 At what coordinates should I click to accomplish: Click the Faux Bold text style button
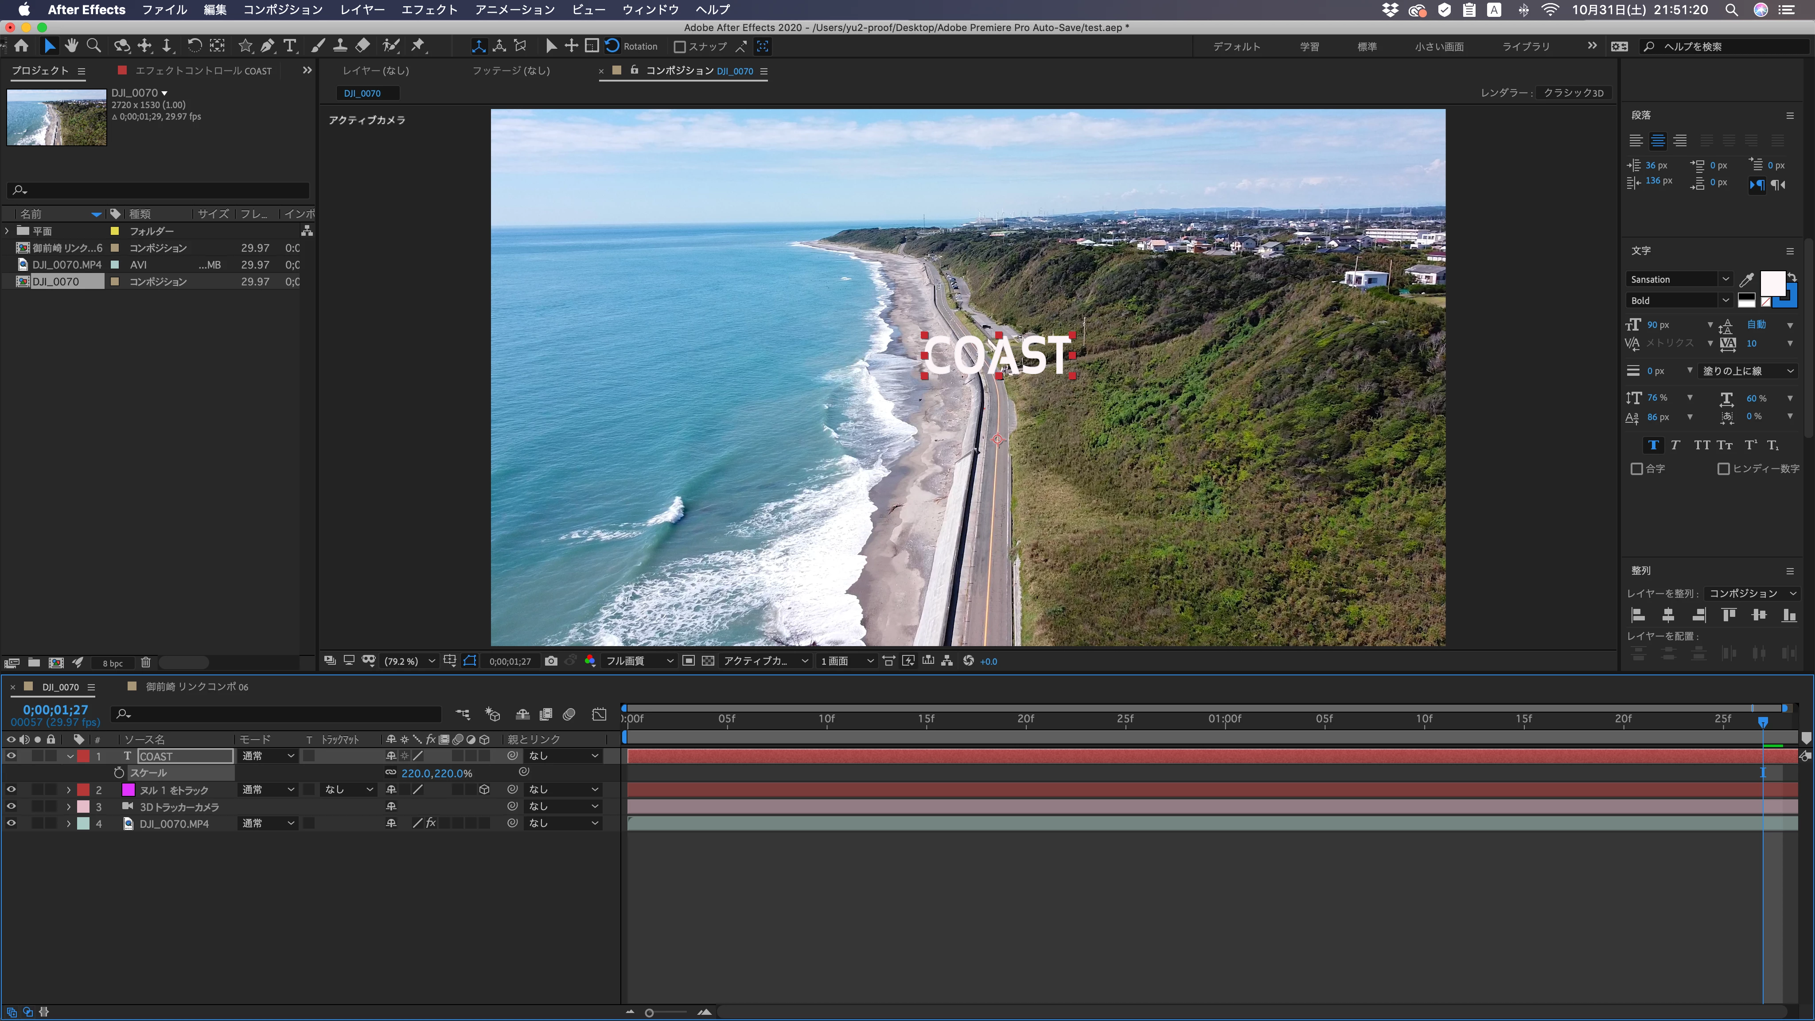click(1652, 444)
